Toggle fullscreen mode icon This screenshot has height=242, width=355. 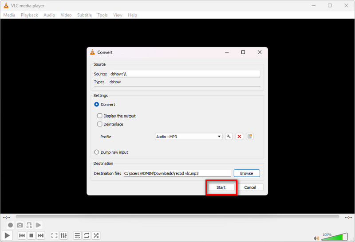click(x=54, y=235)
